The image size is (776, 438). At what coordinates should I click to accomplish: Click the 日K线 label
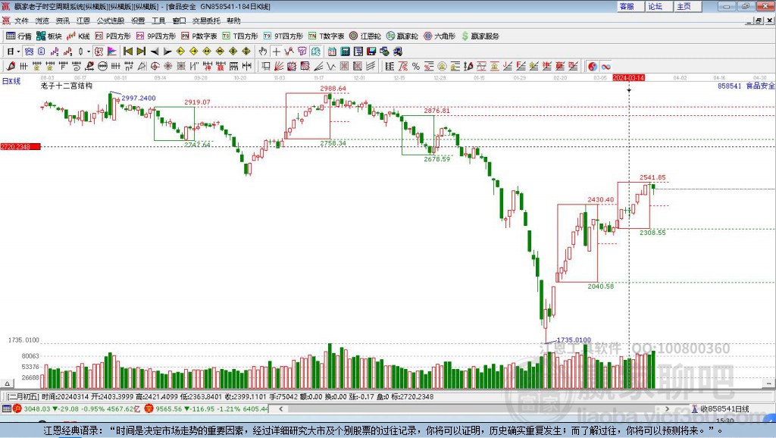point(11,81)
